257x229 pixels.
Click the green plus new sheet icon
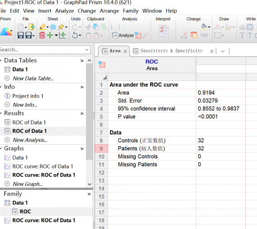[50, 35]
